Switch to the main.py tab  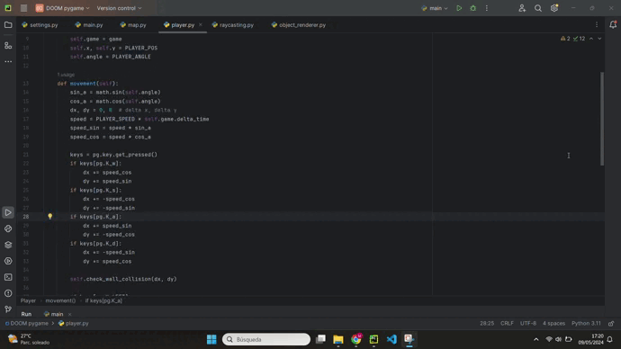89,25
